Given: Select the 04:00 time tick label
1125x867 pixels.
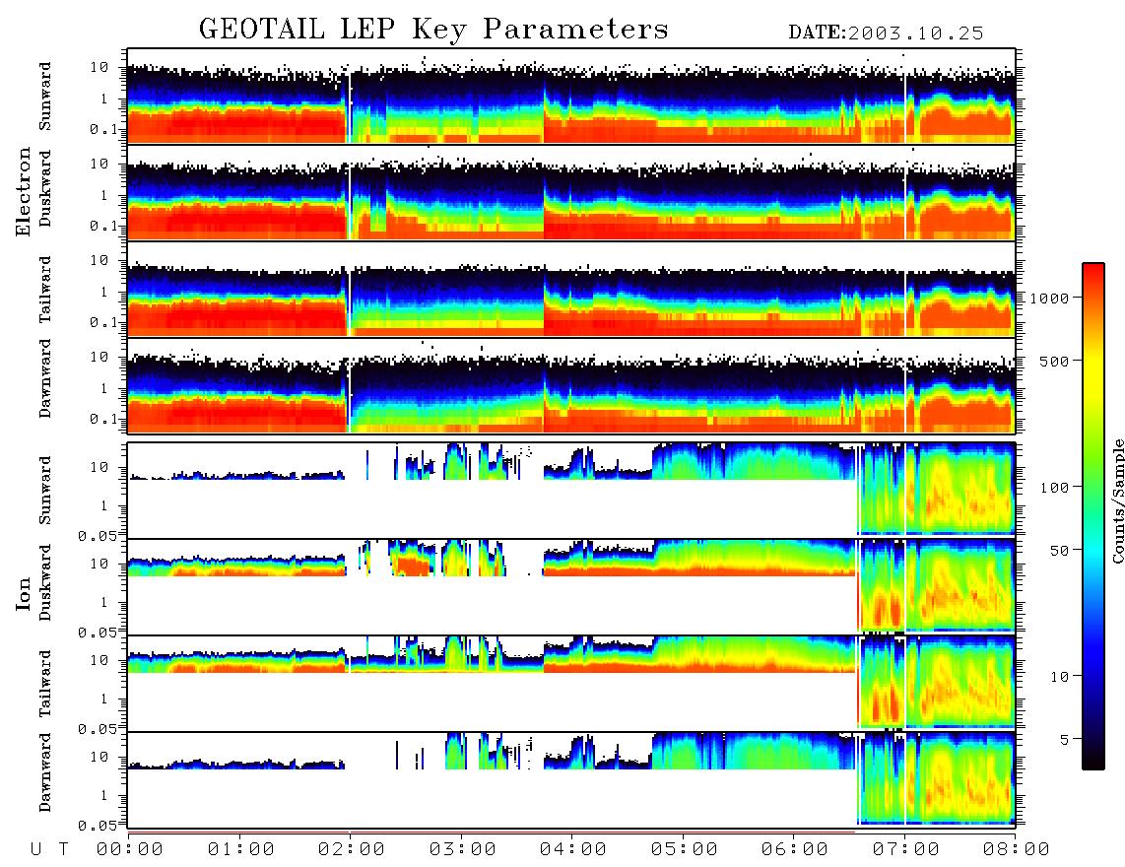Looking at the screenshot, I should tap(573, 849).
